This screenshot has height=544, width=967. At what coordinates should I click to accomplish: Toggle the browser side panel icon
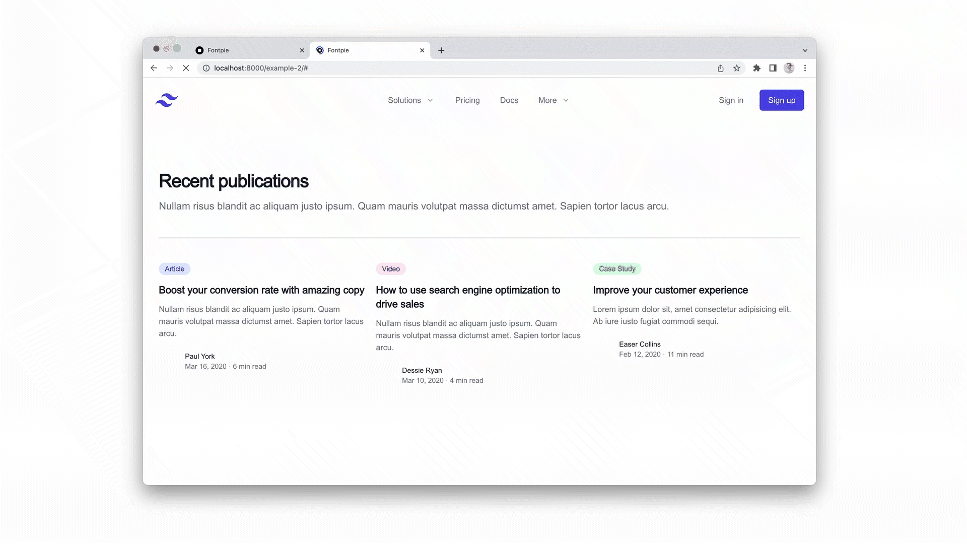pyautogui.click(x=773, y=68)
